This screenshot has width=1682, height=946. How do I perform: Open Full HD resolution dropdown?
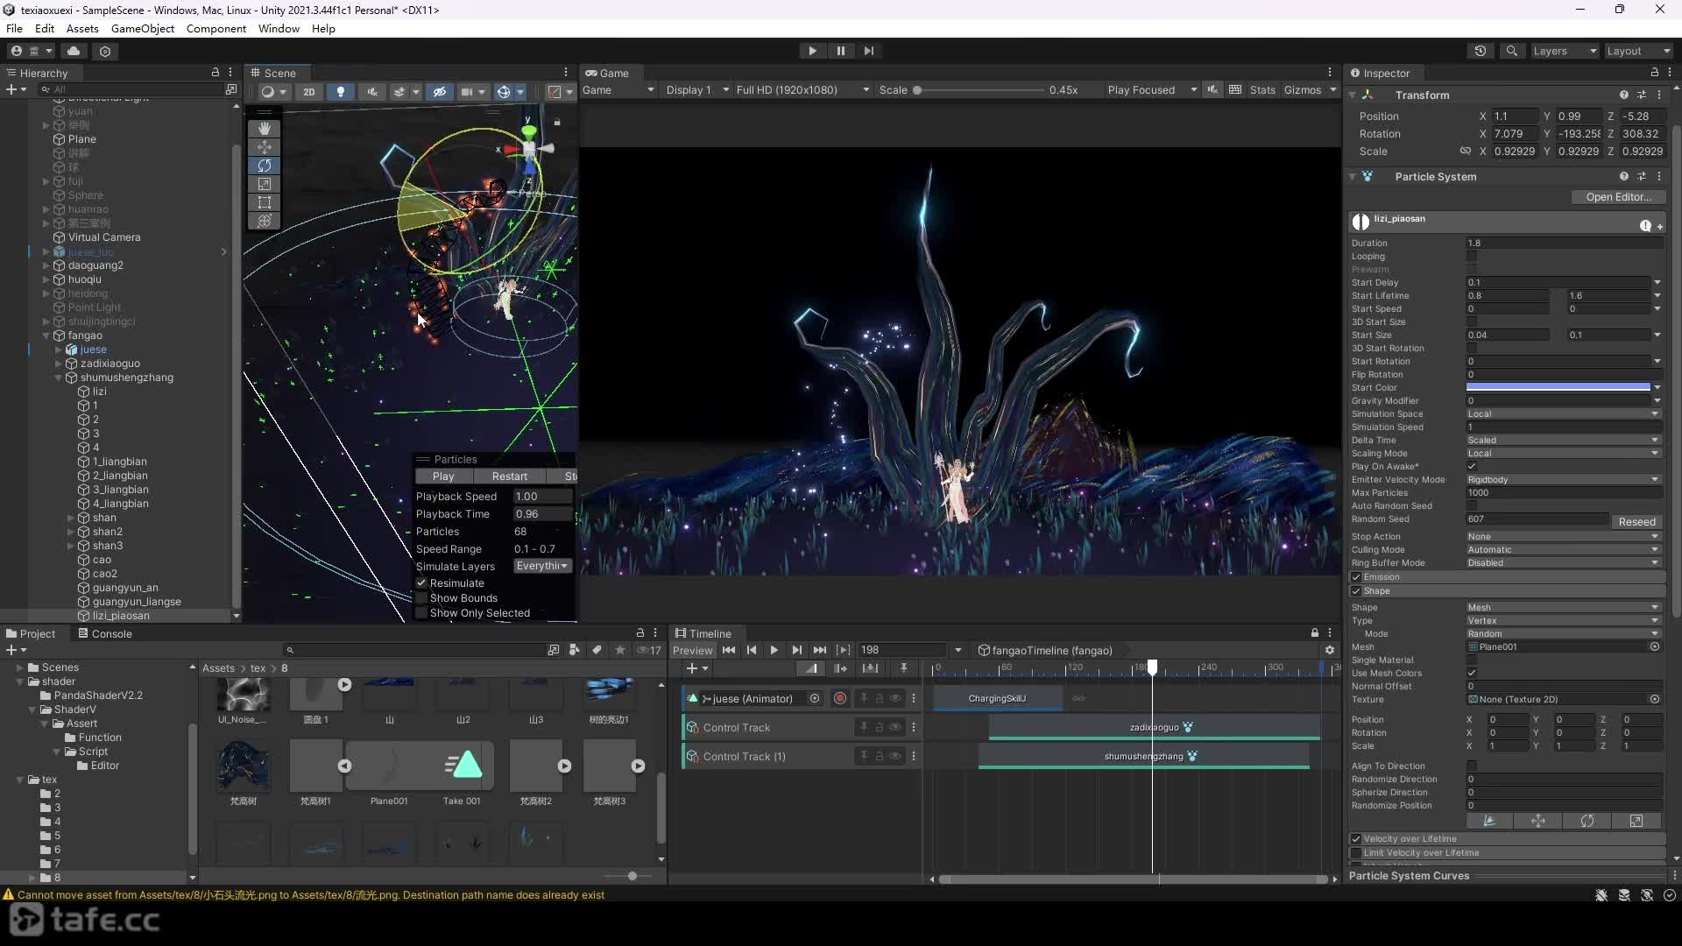[802, 90]
